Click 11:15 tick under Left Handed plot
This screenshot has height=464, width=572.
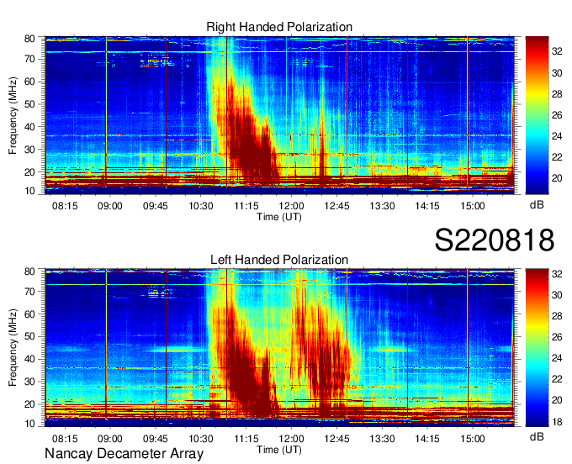(x=246, y=439)
